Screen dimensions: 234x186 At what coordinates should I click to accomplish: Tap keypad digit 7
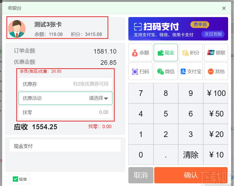point(141,93)
